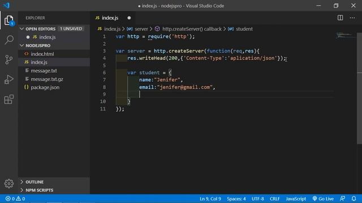
Task: Open editor More Actions ellipsis menu
Action: point(352,17)
